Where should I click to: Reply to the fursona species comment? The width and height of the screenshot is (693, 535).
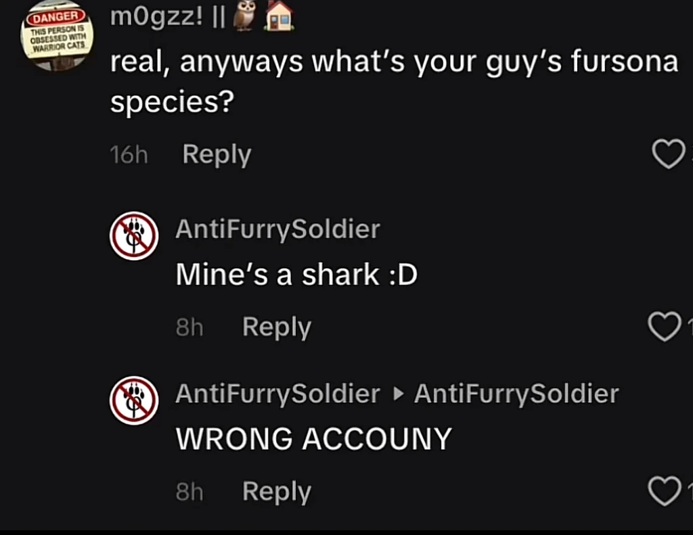(x=216, y=154)
